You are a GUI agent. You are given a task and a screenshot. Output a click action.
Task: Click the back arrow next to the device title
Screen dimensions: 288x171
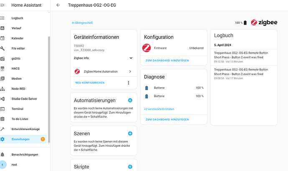pos(58,5)
